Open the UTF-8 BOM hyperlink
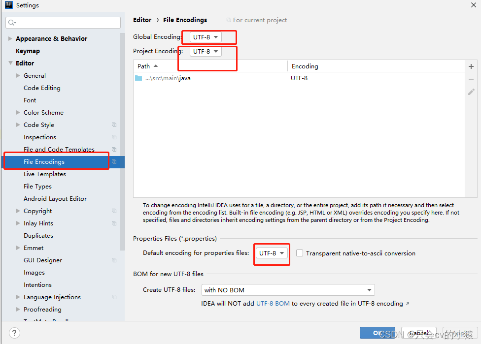The image size is (481, 344). click(273, 303)
